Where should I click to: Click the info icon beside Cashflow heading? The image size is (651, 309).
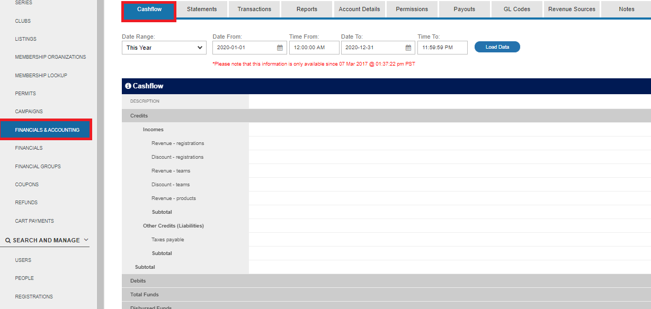click(128, 86)
